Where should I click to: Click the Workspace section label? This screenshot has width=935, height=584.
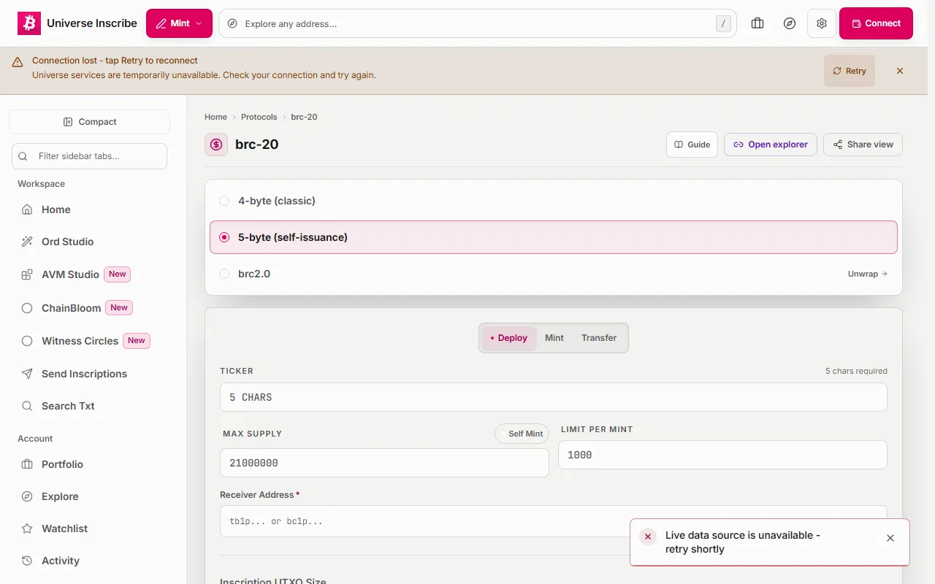point(42,184)
